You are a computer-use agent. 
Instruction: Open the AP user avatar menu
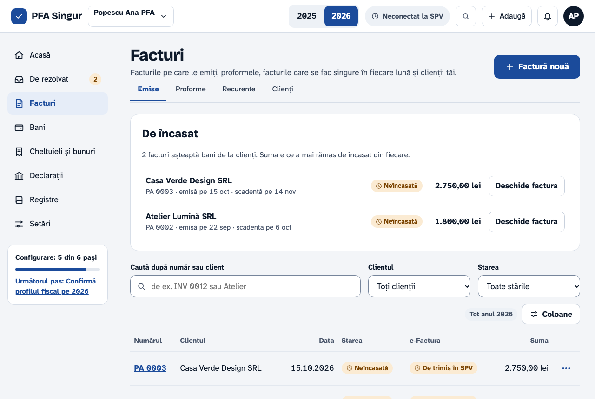pos(574,16)
